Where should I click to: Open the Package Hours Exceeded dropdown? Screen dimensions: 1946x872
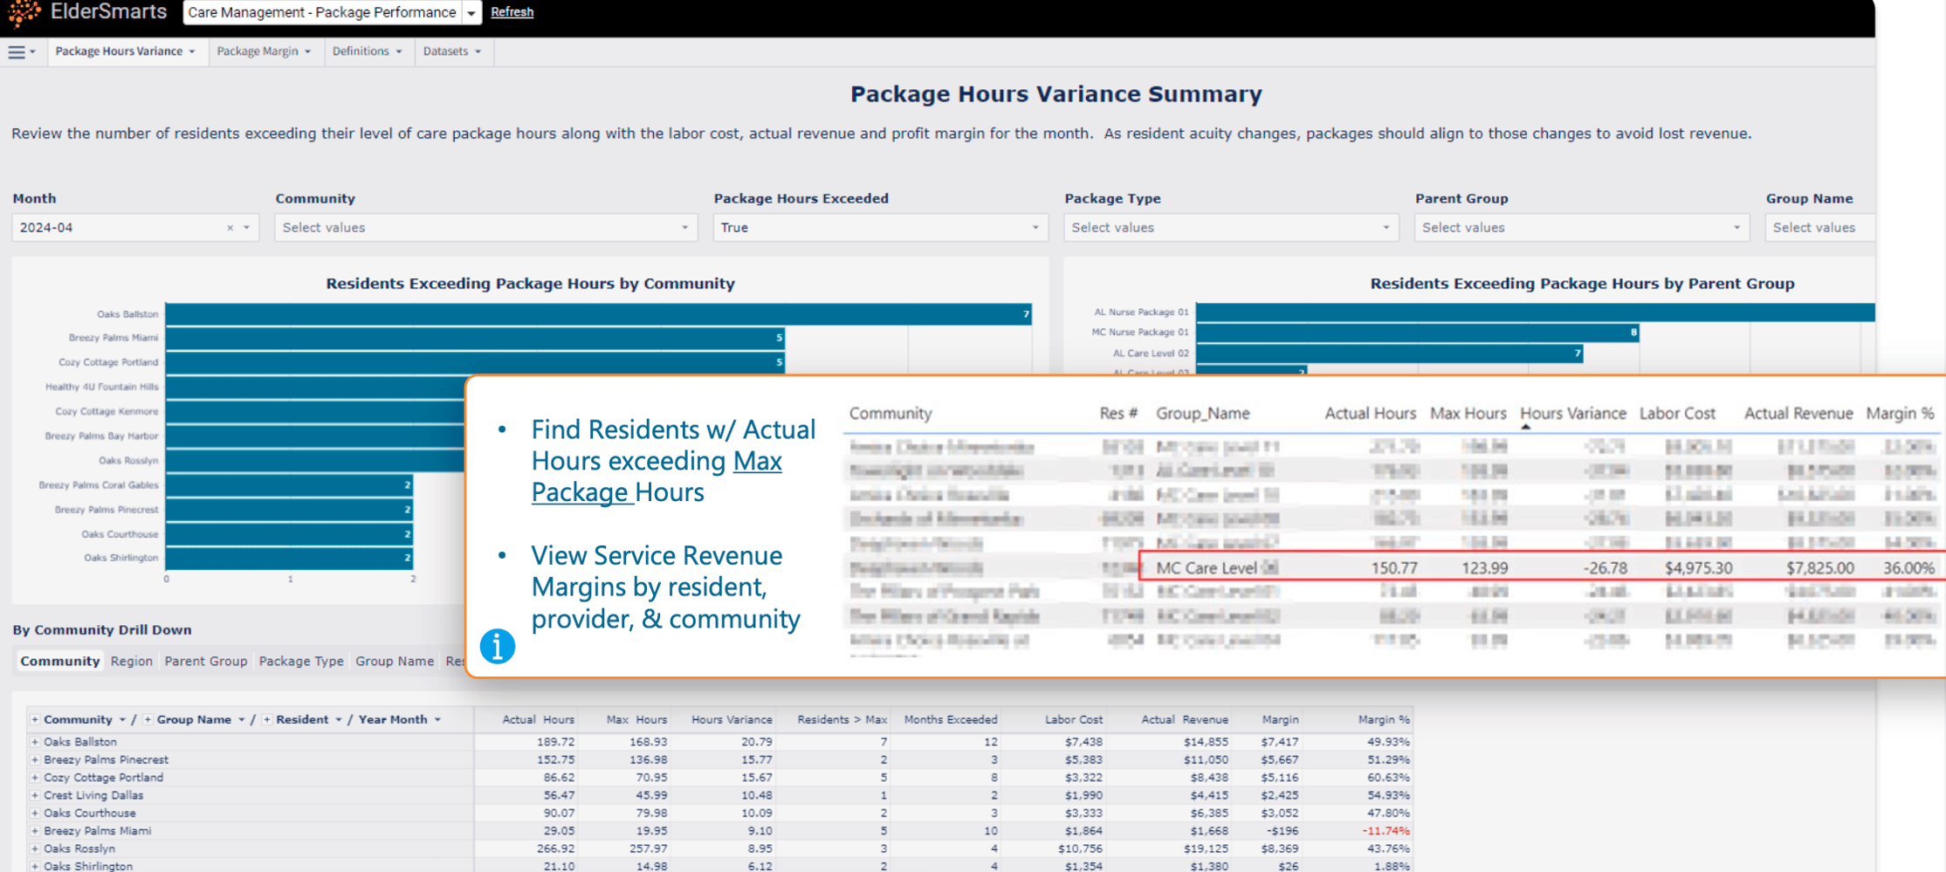pos(880,228)
